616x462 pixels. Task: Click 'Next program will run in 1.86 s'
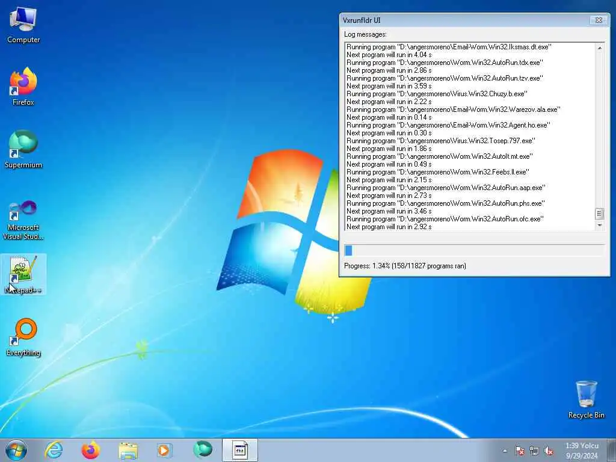389,149
